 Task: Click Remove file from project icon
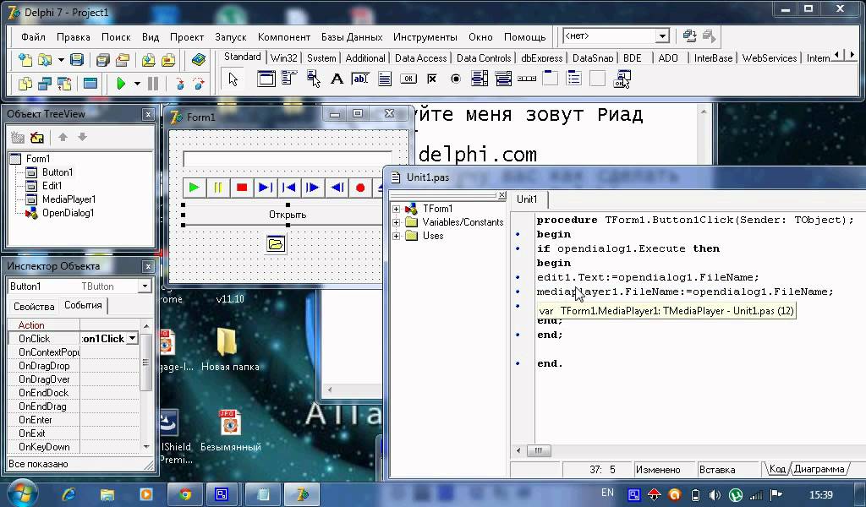(168, 60)
